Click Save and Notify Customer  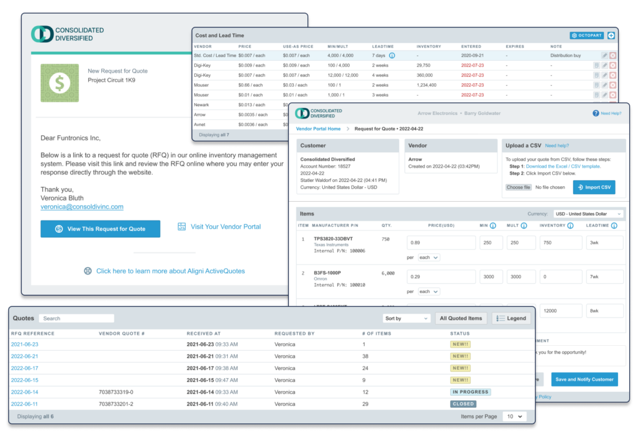point(584,379)
